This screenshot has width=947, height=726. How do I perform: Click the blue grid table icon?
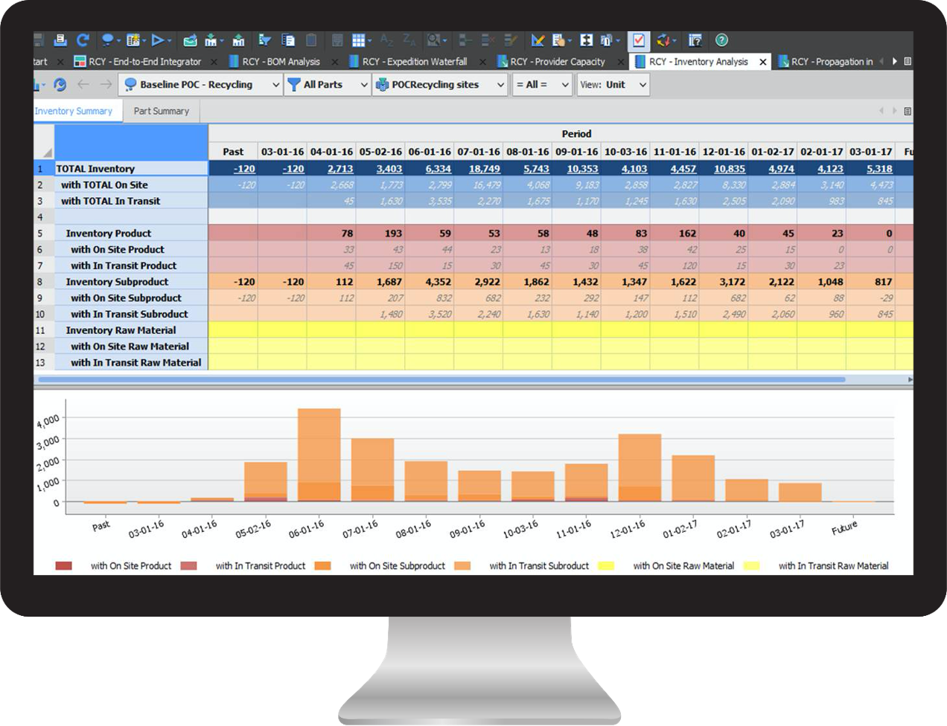point(359,40)
